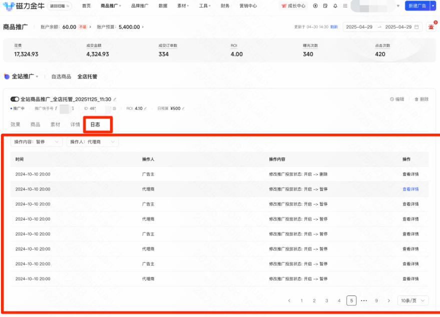Image resolution: width=440 pixels, height=317 pixels.
Task: Click the circular record icon in header
Action: pos(315,6)
